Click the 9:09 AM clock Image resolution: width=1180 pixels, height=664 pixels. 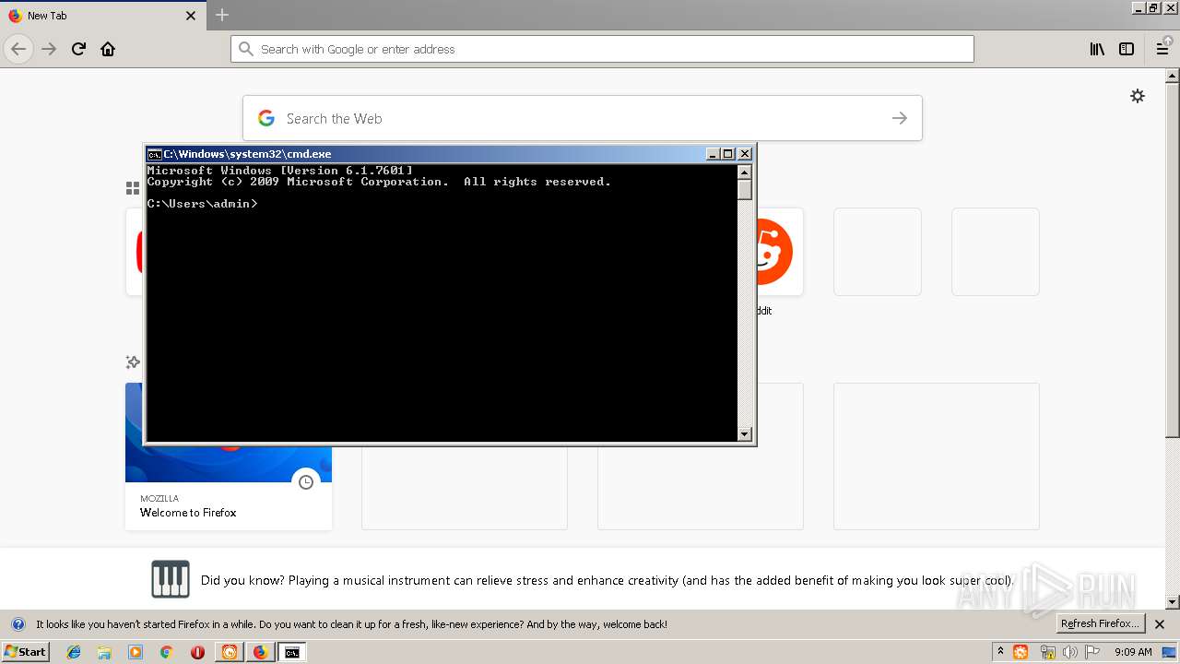[x=1133, y=652]
